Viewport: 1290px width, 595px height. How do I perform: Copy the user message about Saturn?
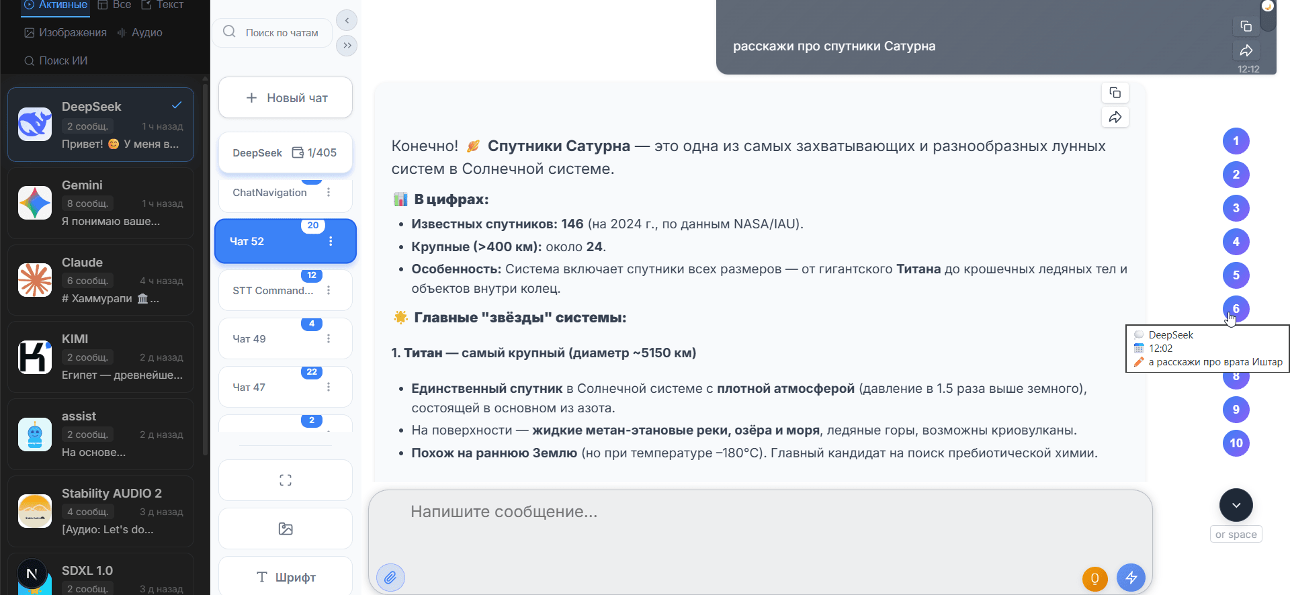pos(1246,26)
